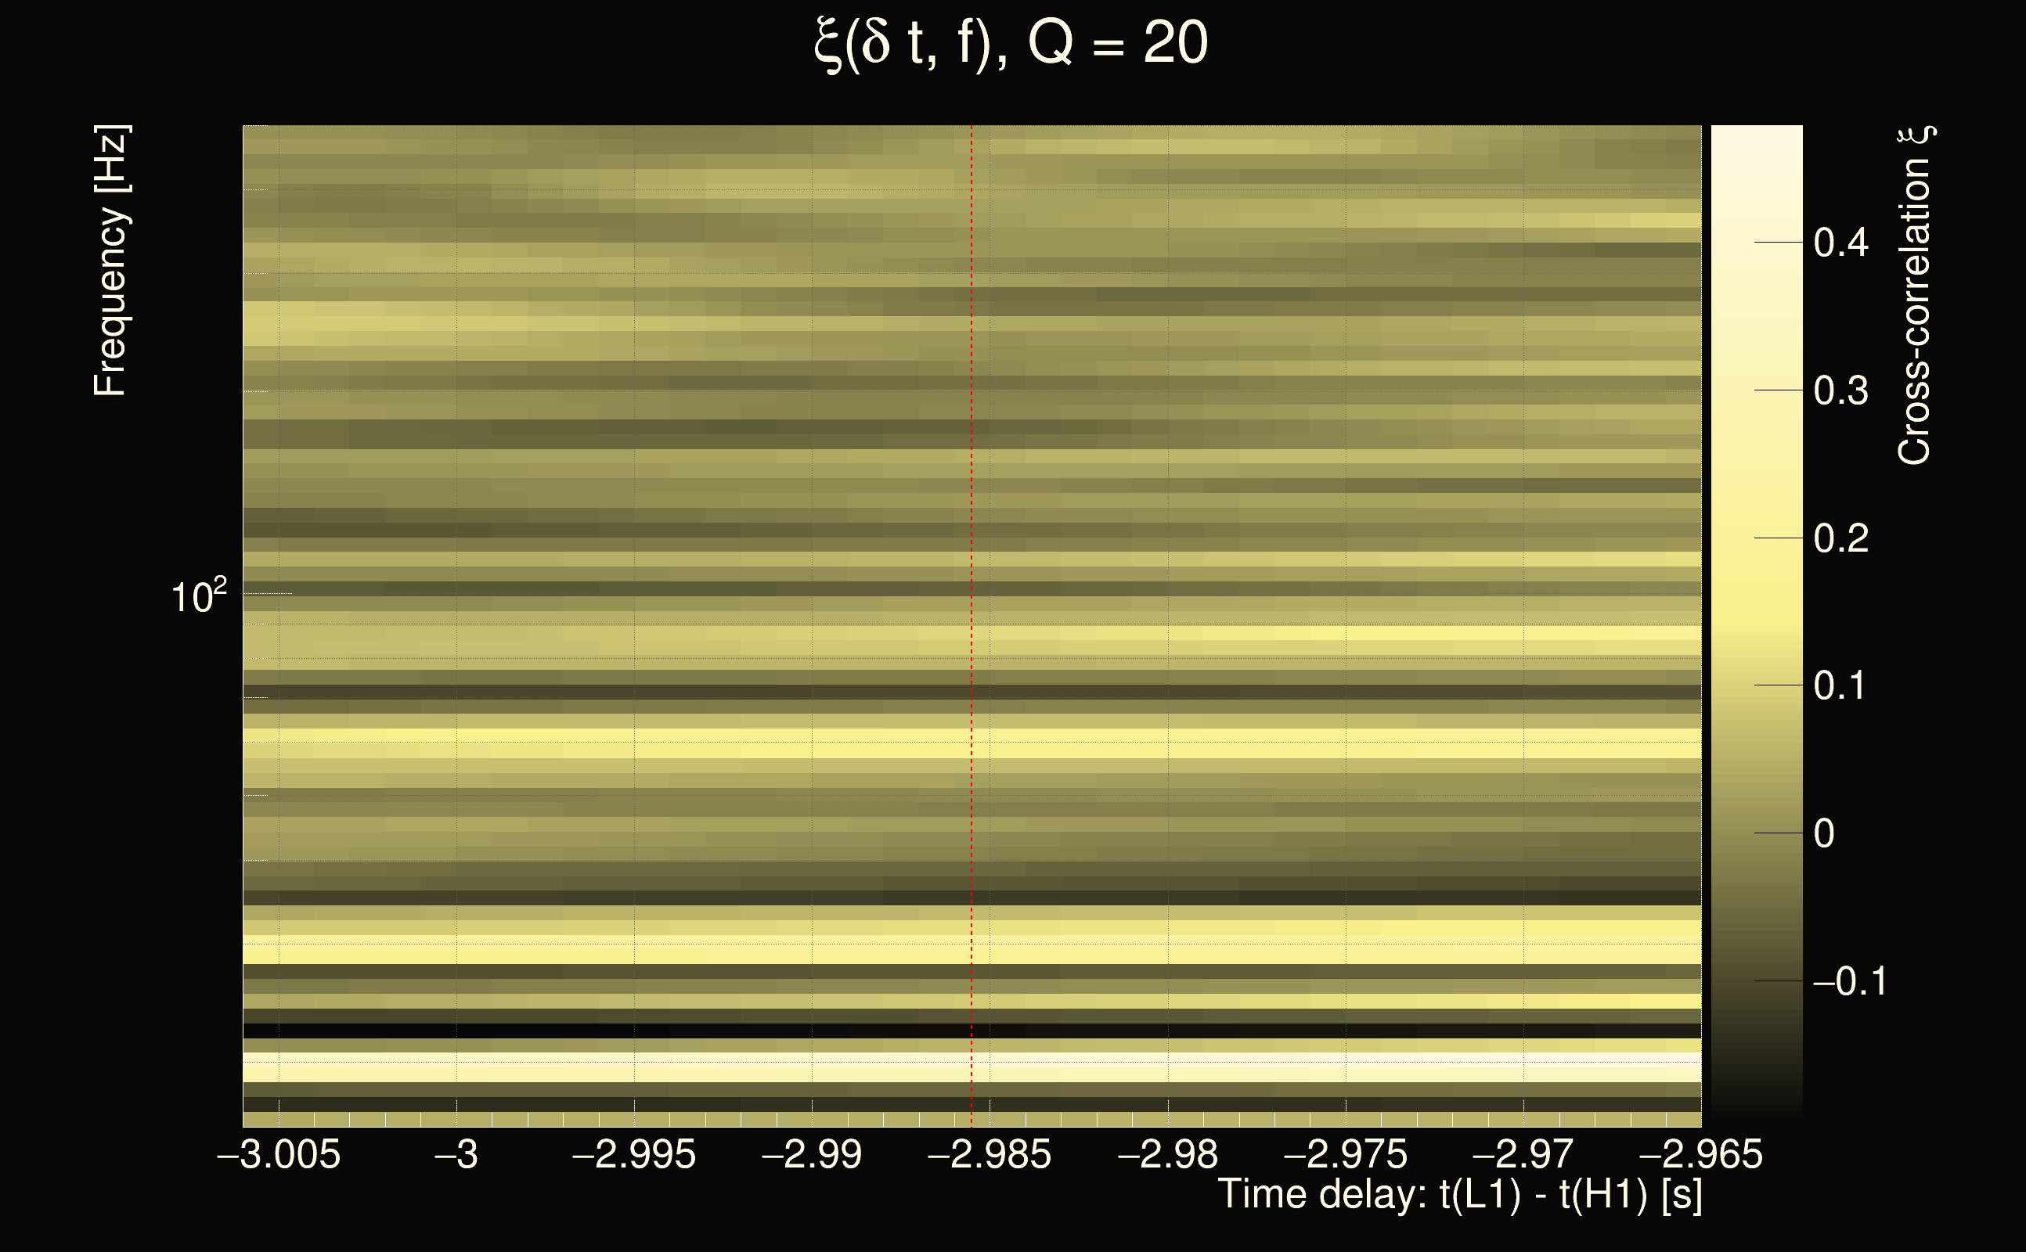Click the –0.1 colorbar tick label
The image size is (2026, 1252).
coord(1850,981)
